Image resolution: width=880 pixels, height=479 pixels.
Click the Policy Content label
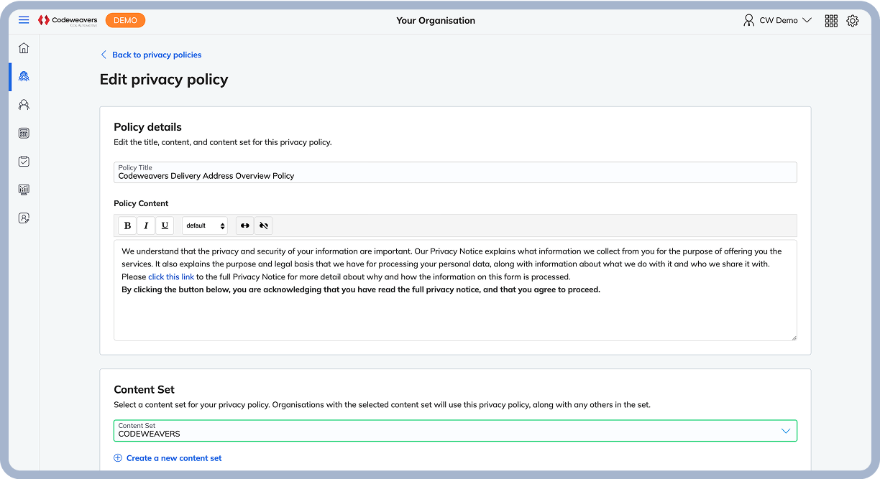[x=141, y=203]
